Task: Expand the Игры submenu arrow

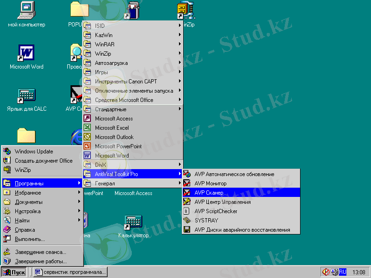Action: (x=180, y=72)
